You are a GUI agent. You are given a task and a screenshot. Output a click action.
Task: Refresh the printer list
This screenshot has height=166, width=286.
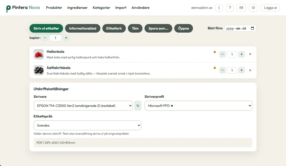(x=138, y=106)
